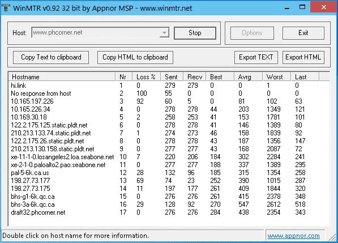Click the Recv column header

pyautogui.click(x=195, y=77)
